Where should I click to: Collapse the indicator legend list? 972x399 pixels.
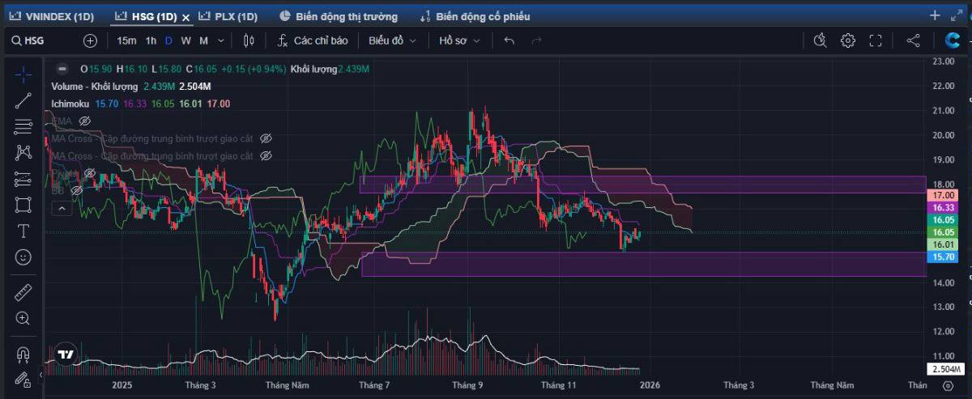[x=62, y=208]
